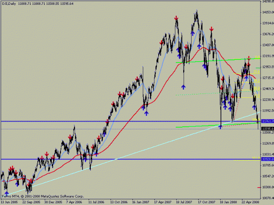
Task: Select the blue up arrow under the January 2008 low
Action: [220, 127]
